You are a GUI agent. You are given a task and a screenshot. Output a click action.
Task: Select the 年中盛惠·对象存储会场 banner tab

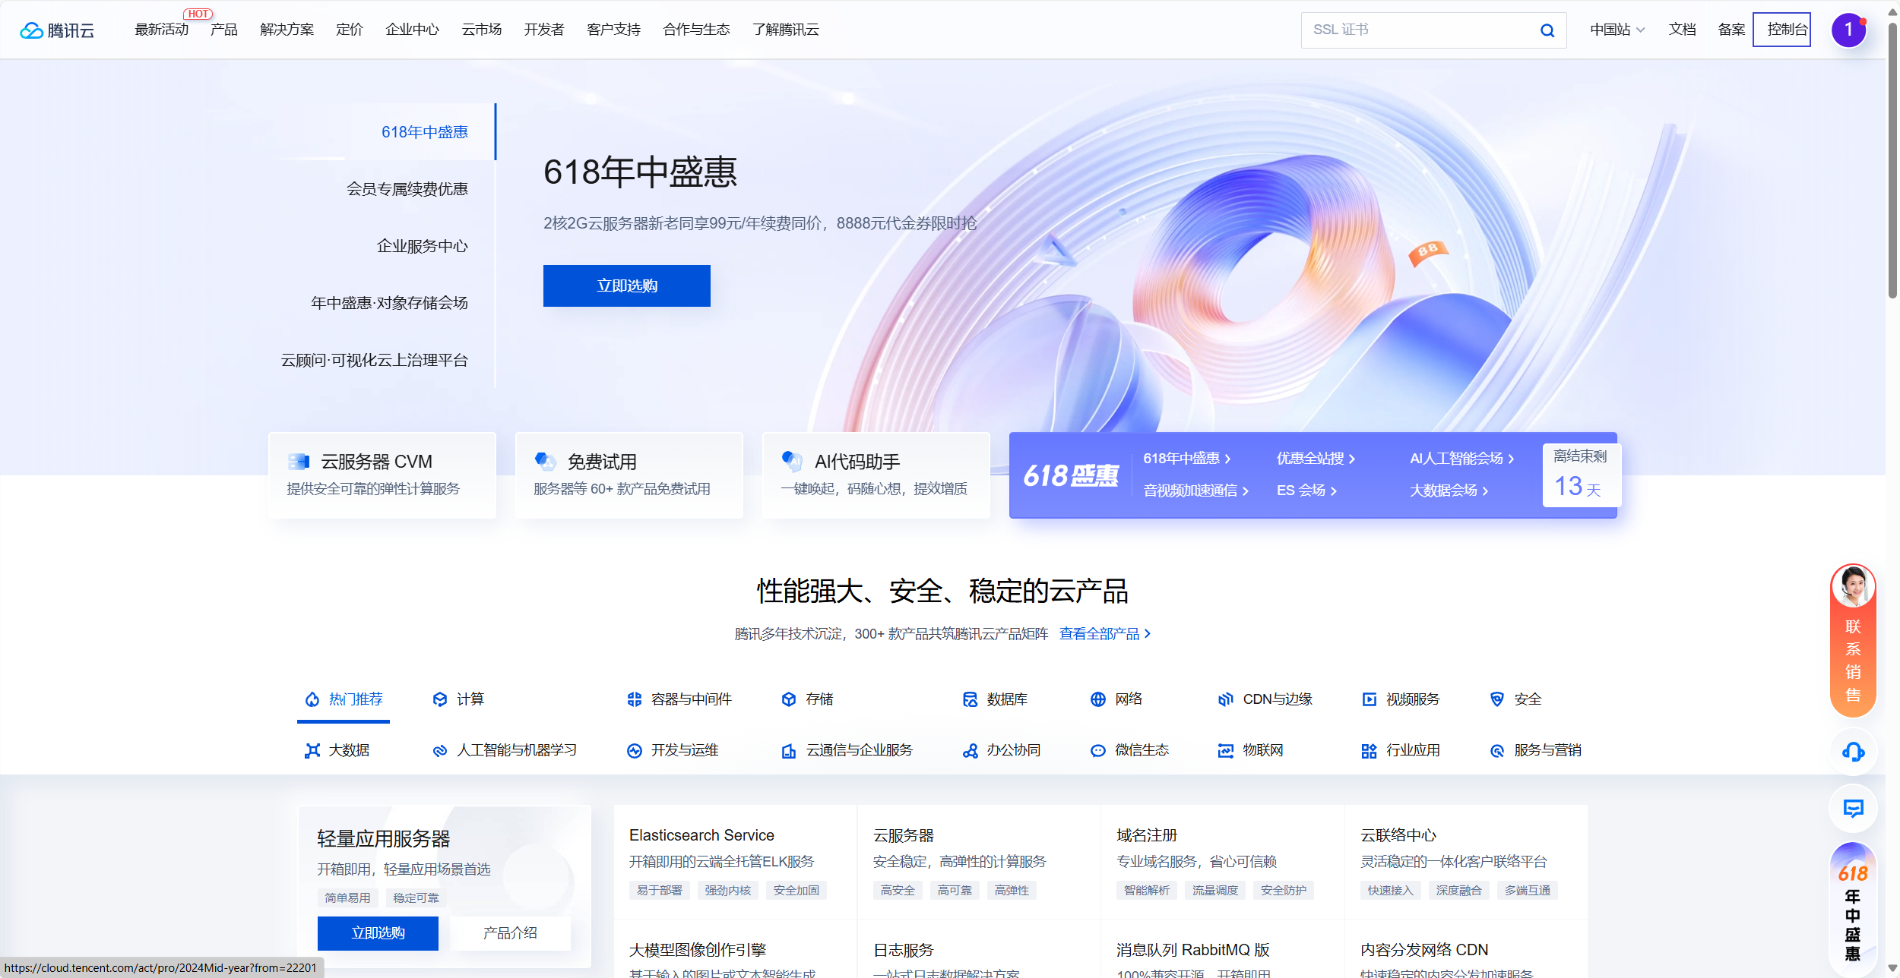coord(389,303)
